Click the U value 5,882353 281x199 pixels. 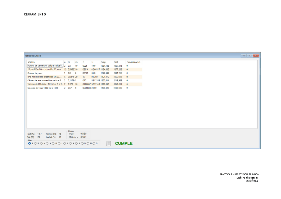pyautogui.click(x=96, y=81)
